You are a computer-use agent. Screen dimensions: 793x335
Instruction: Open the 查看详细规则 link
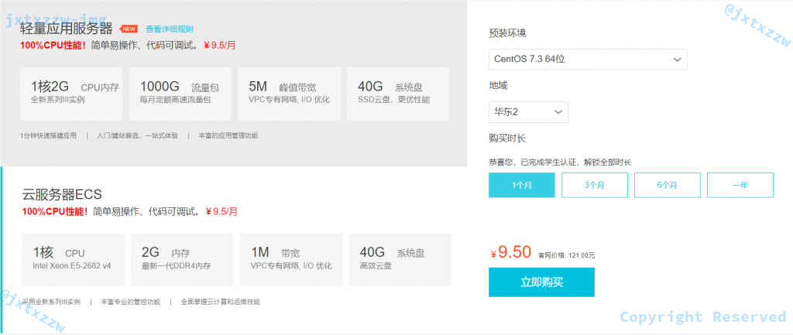pyautogui.click(x=170, y=29)
